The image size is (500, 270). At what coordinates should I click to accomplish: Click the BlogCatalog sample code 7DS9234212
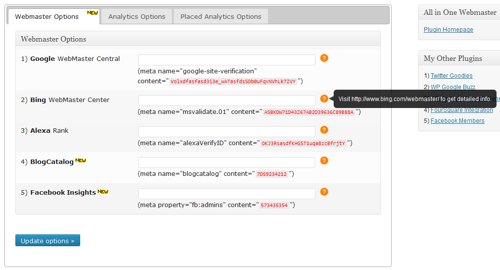click(272, 174)
